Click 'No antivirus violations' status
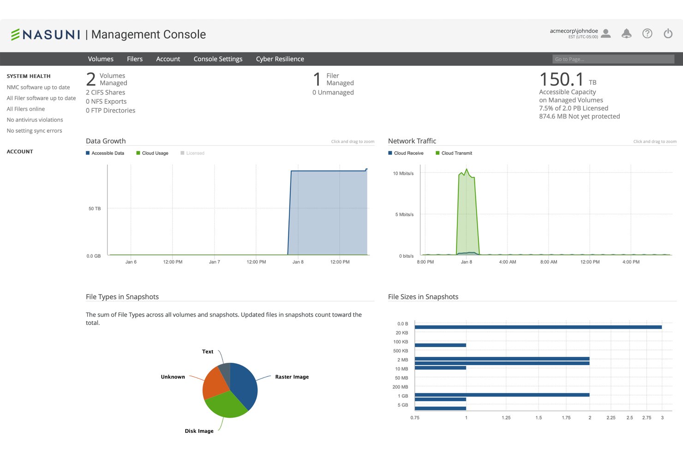Image resolution: width=683 pixels, height=455 pixels. pyautogui.click(x=35, y=120)
